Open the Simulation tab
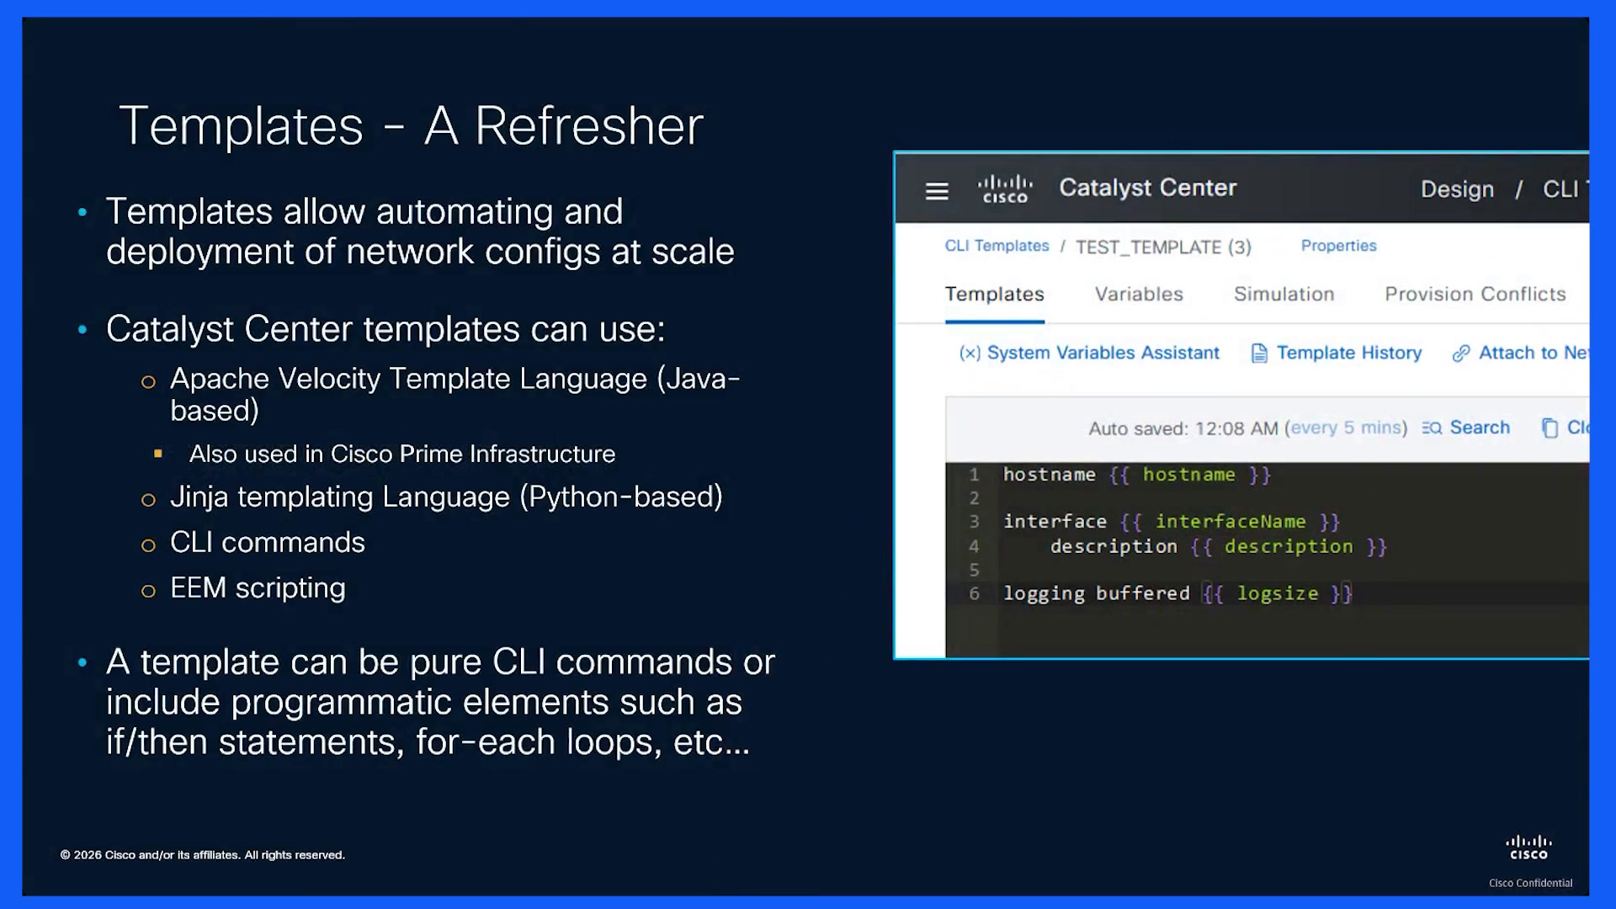 coord(1284,295)
